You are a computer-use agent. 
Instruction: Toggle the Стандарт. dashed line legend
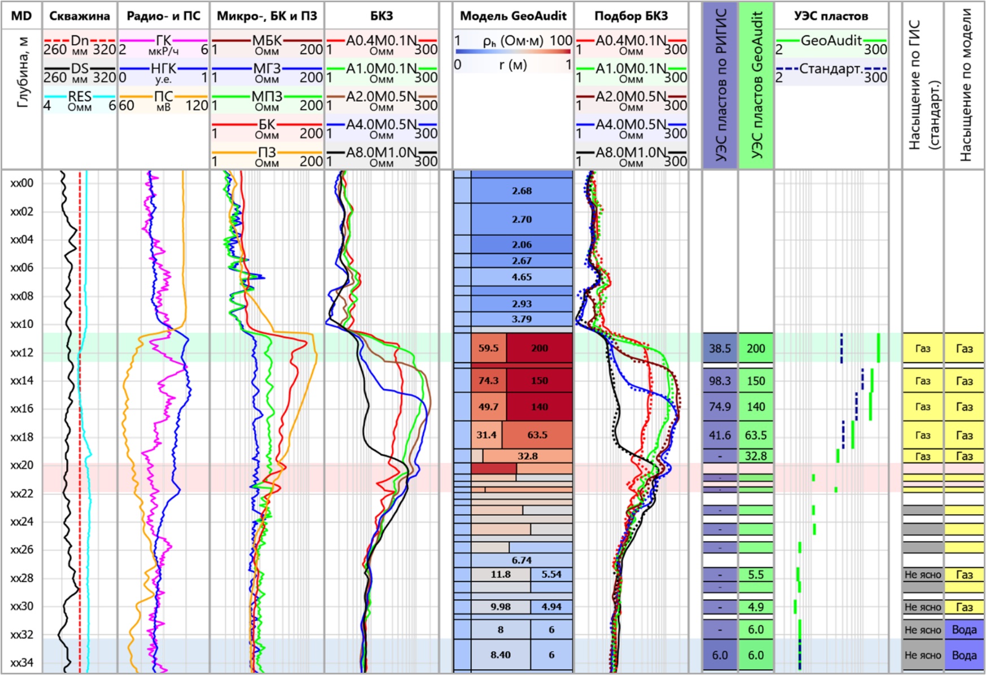pyautogui.click(x=831, y=69)
